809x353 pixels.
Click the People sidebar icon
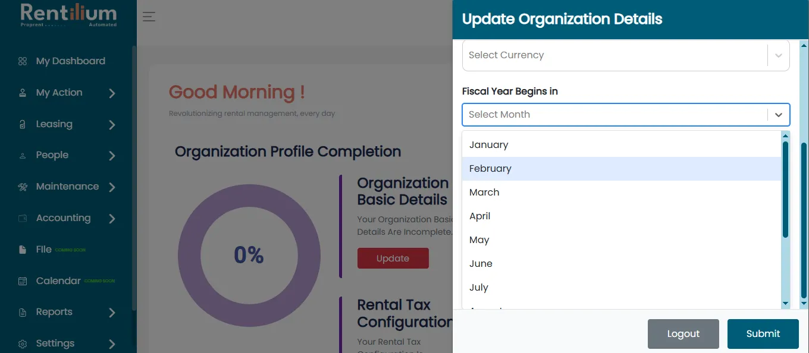(23, 156)
